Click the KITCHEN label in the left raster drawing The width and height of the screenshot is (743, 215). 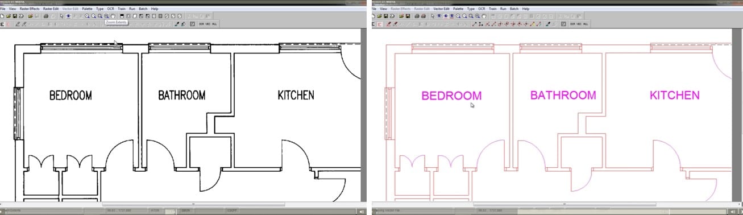click(296, 95)
